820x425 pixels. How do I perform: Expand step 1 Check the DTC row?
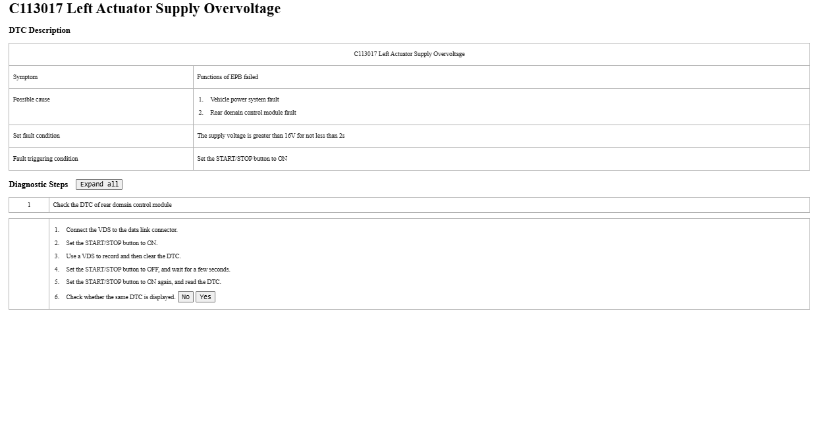tap(112, 205)
